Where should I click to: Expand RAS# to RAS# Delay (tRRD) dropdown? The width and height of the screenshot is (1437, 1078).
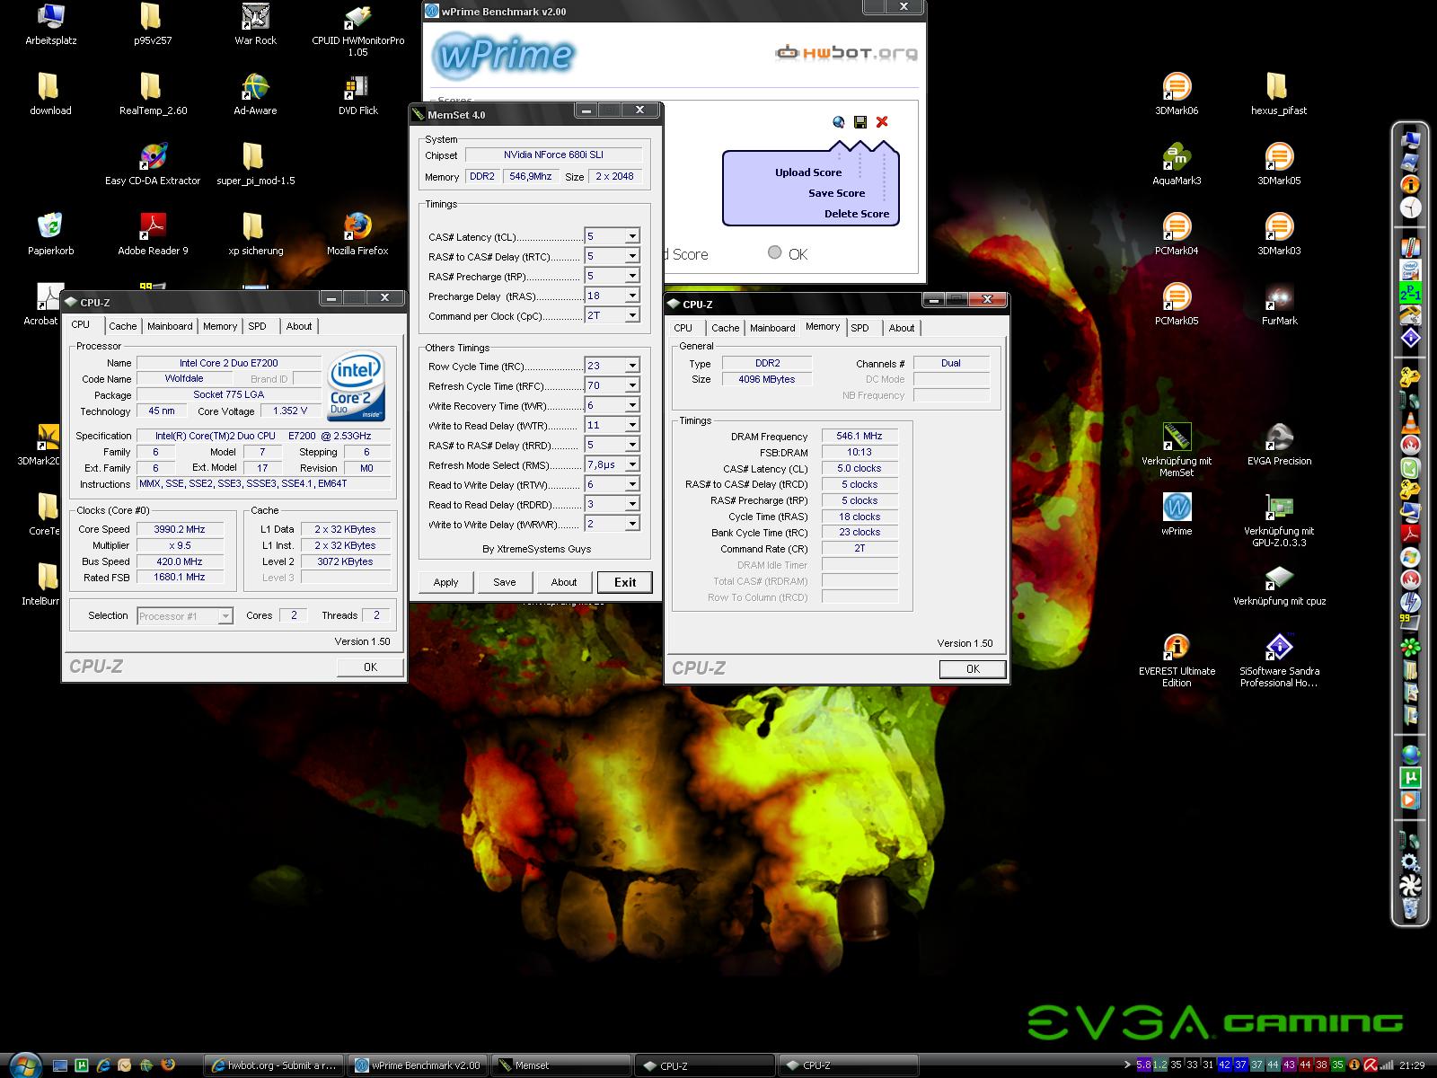point(632,445)
